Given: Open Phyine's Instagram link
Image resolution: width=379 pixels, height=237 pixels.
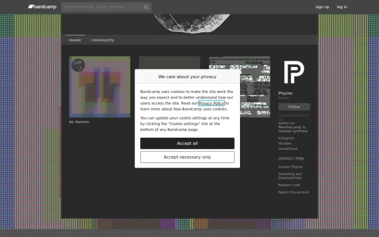Looking at the screenshot, I should [x=286, y=138].
